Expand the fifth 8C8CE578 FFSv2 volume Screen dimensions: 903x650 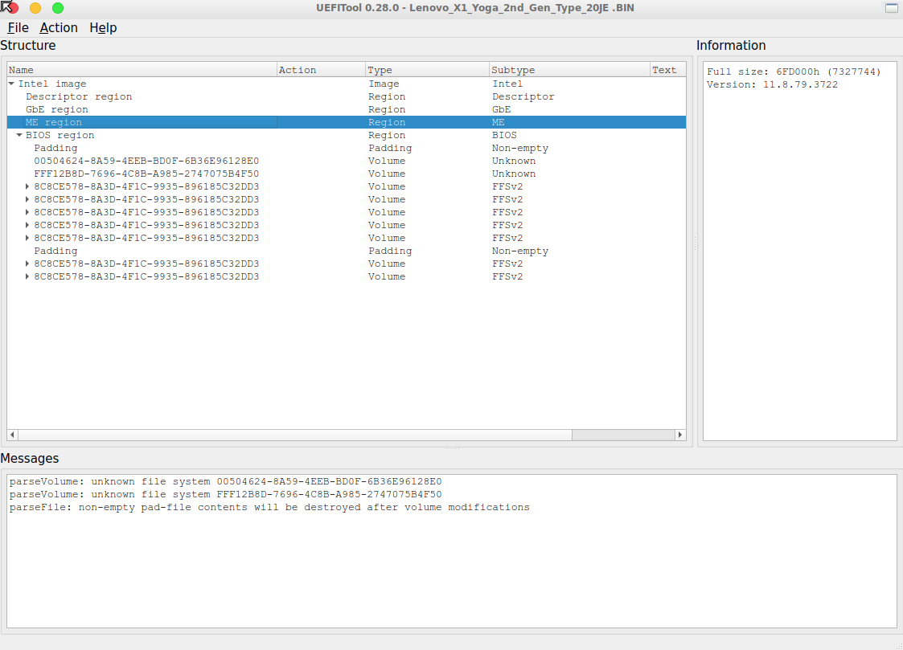pos(27,238)
